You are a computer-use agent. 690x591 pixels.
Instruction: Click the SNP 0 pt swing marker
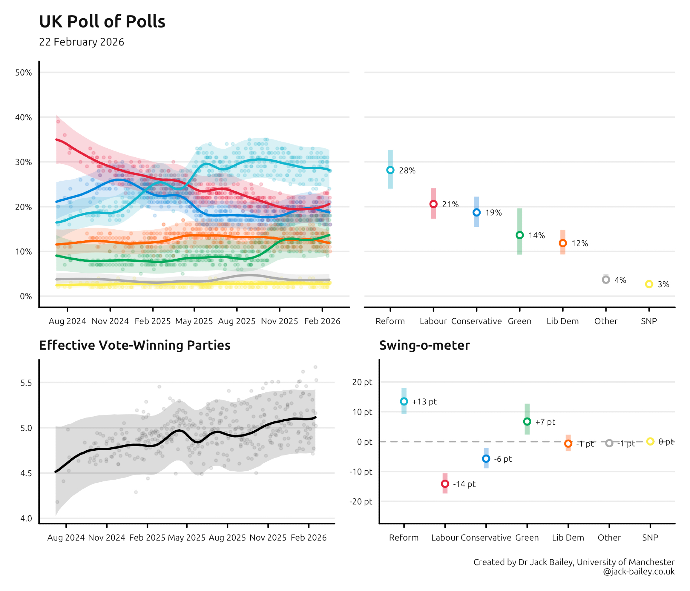(650, 441)
